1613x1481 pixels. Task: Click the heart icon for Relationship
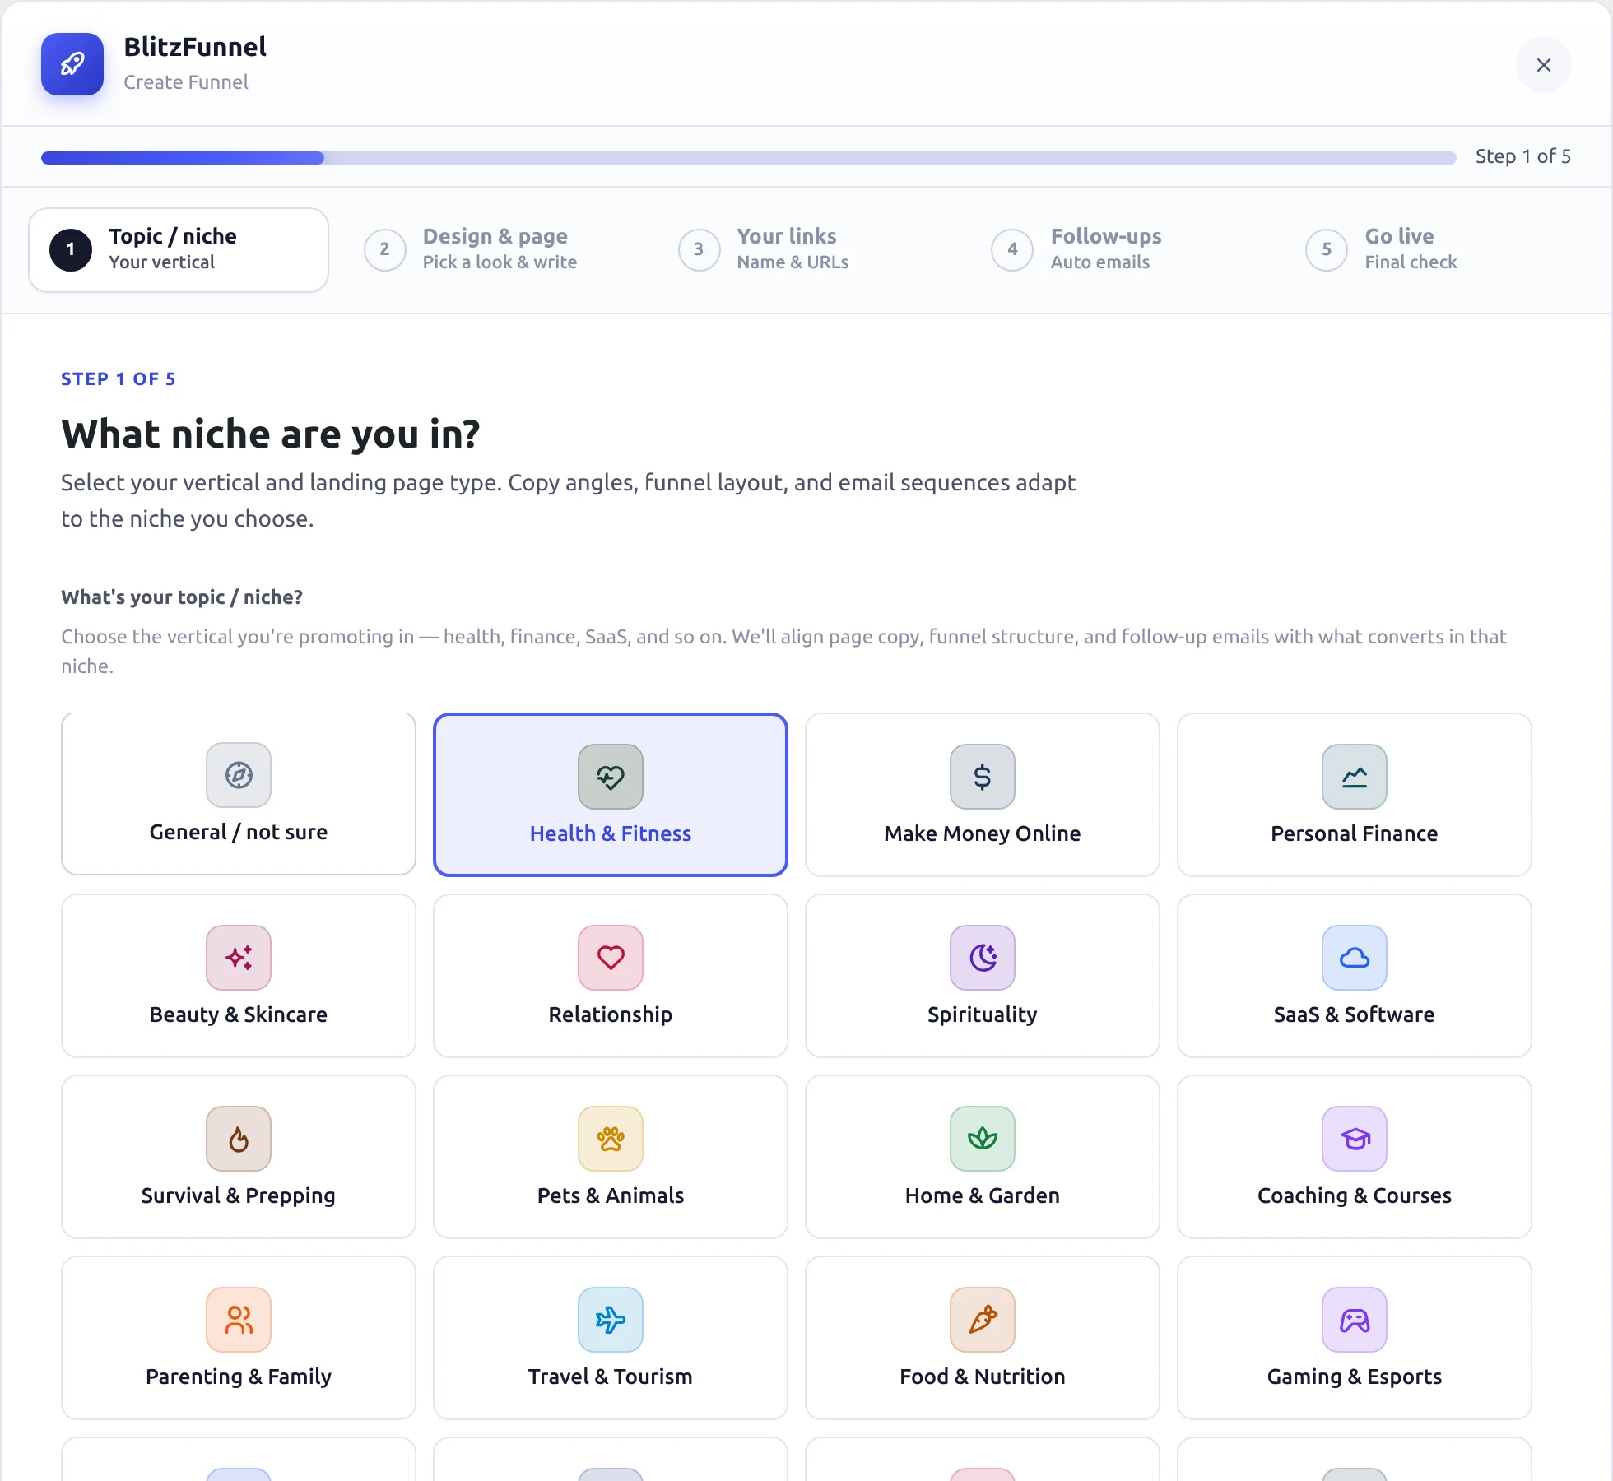[x=611, y=958]
